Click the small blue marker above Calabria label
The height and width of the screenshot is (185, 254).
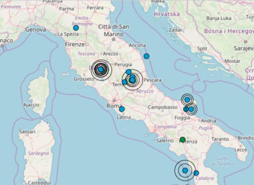(x=196, y=173)
